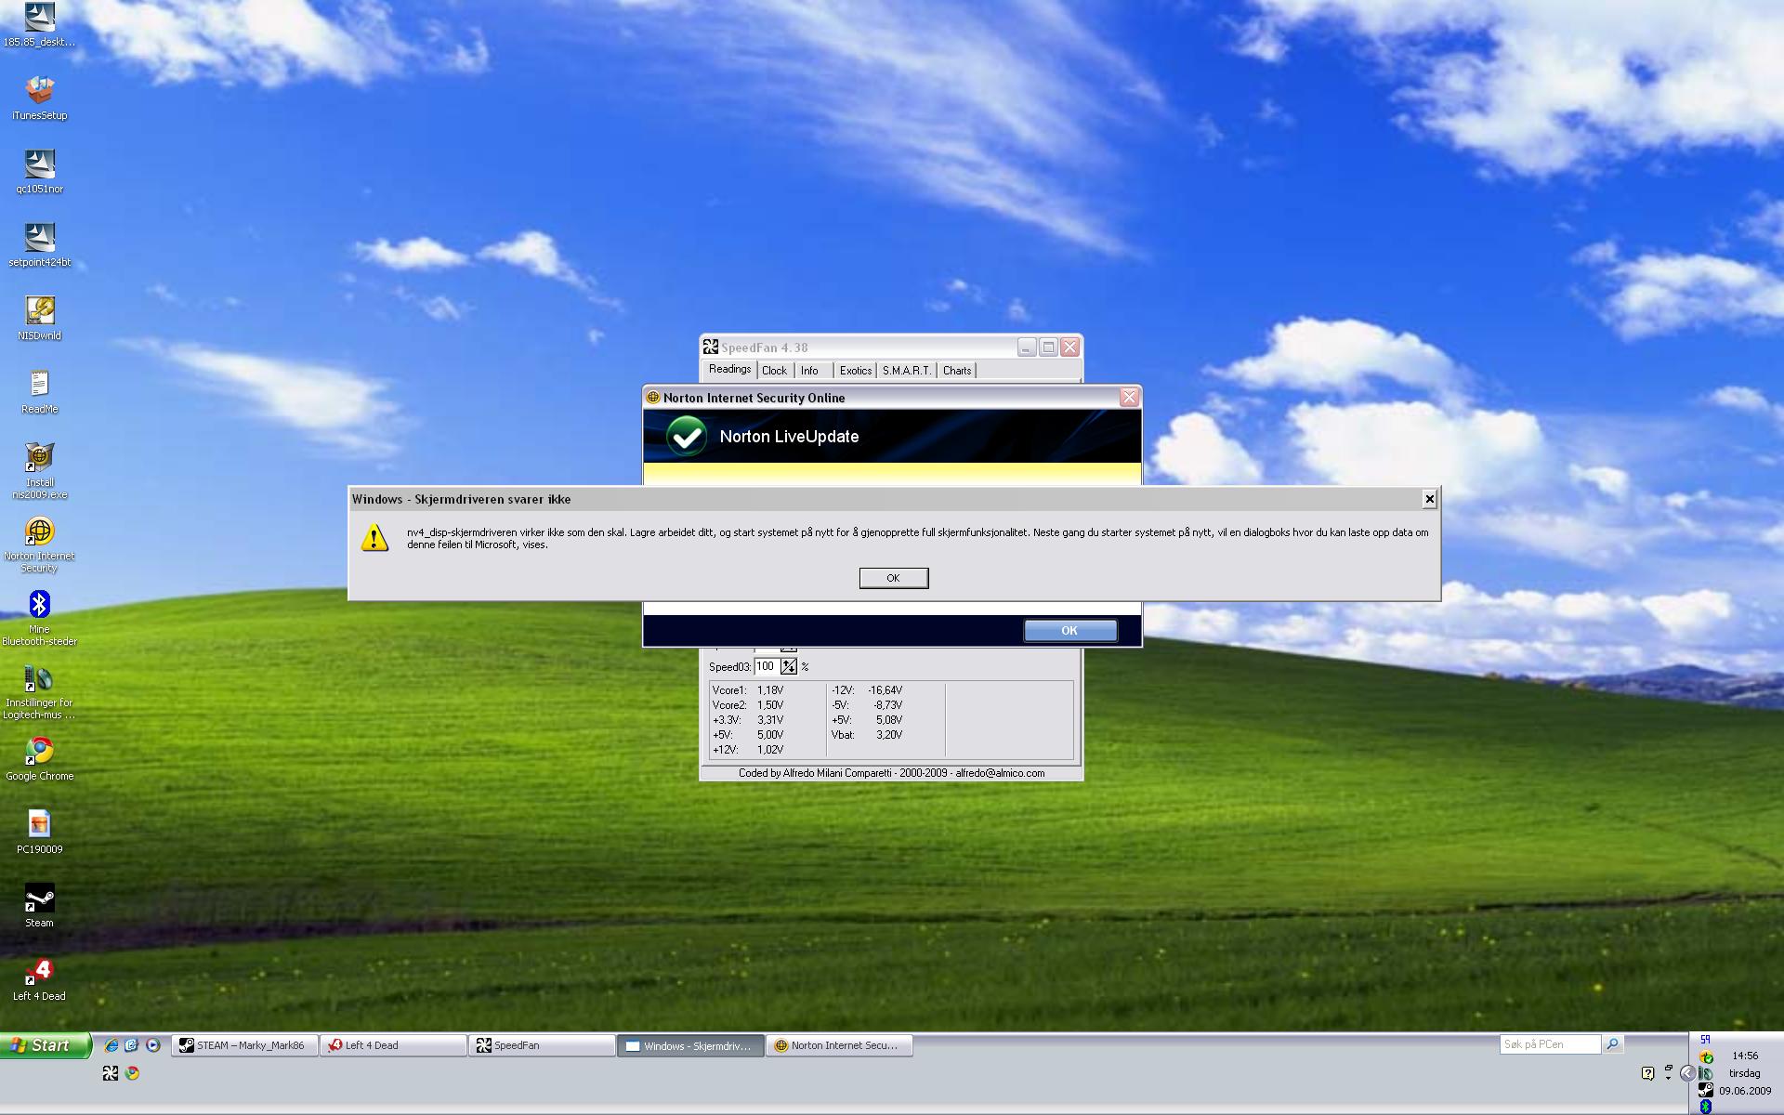Click the Bluetooth system tray icon
1784x1115 pixels.
point(1706,1107)
